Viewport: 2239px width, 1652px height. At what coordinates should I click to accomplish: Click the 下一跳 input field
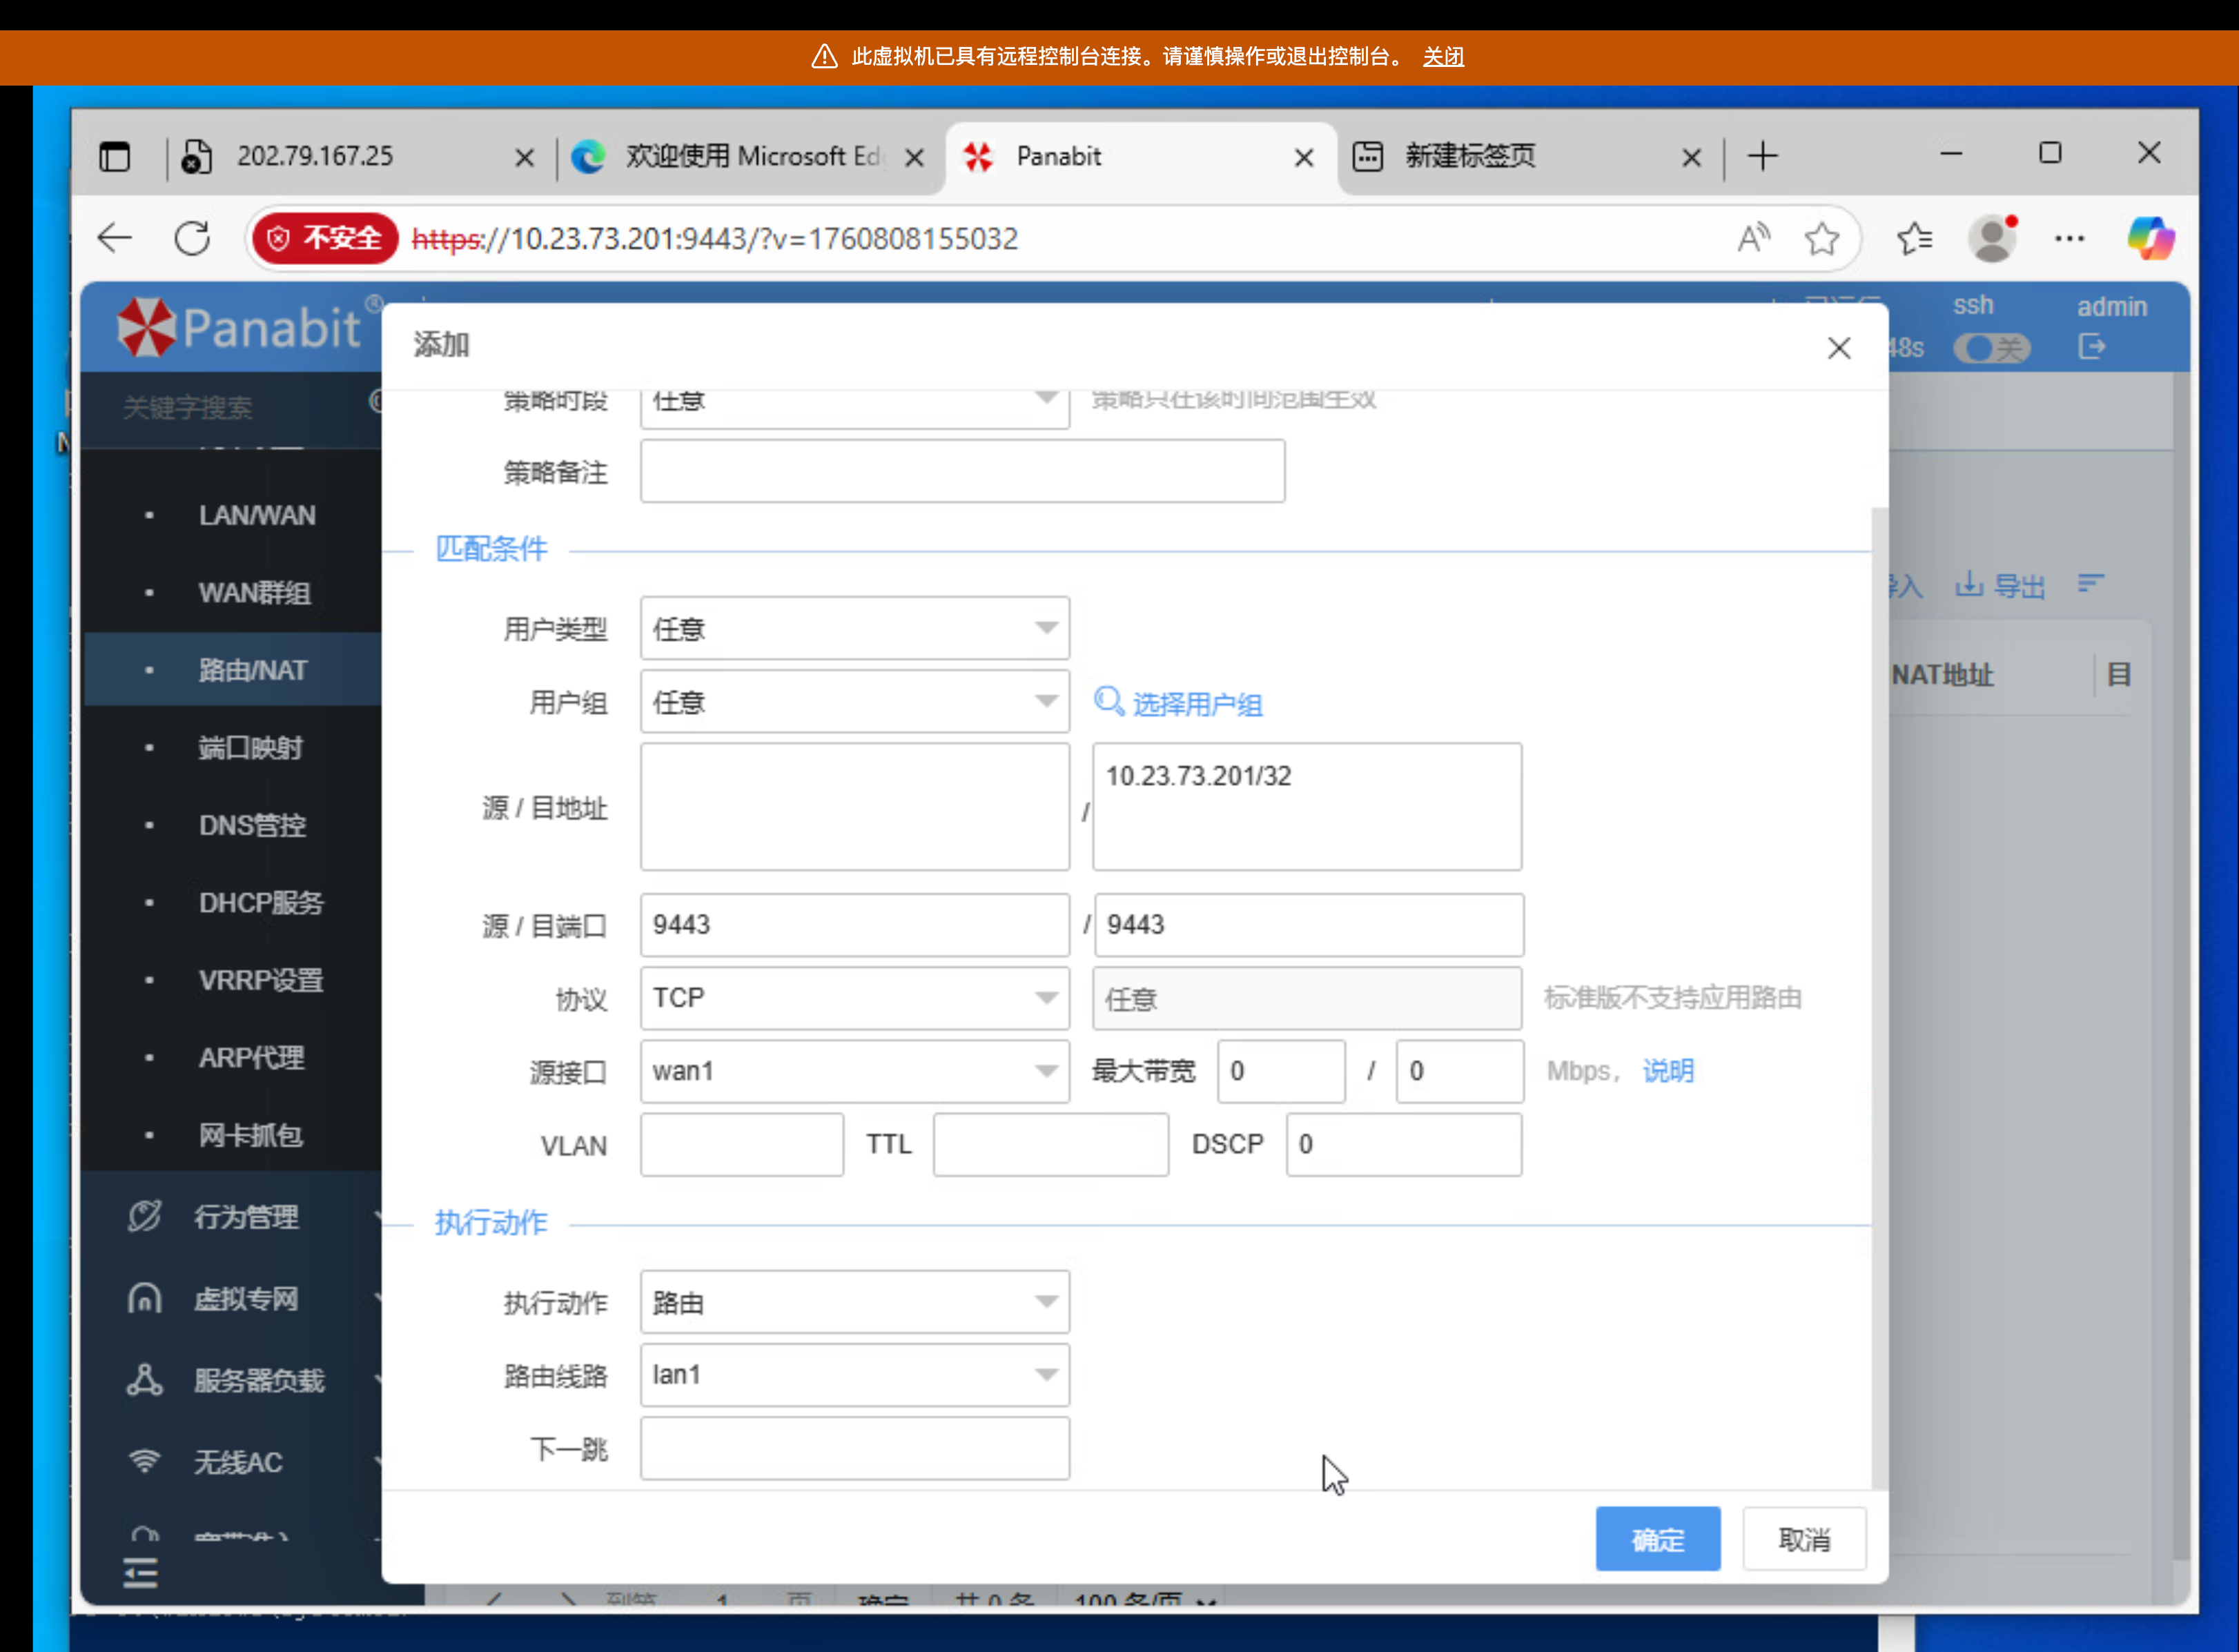click(x=854, y=1448)
